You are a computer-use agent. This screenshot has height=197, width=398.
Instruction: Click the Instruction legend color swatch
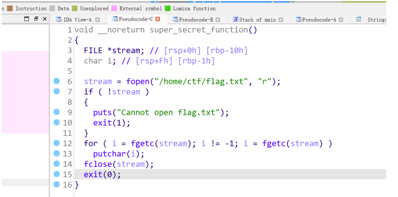tap(10, 9)
